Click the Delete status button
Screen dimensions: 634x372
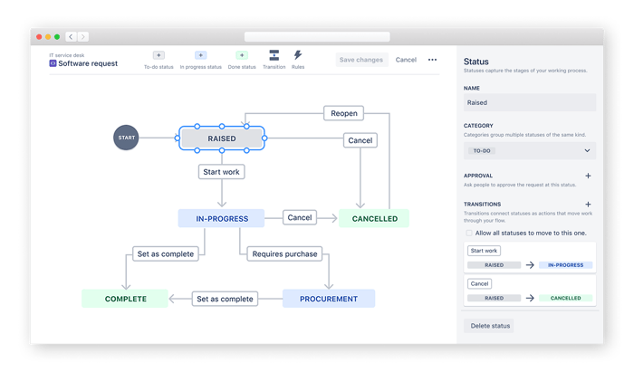[490, 326]
